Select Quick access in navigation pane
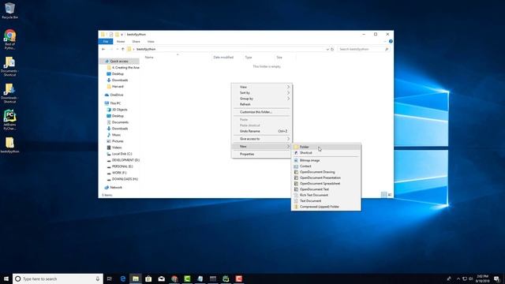 tap(119, 62)
